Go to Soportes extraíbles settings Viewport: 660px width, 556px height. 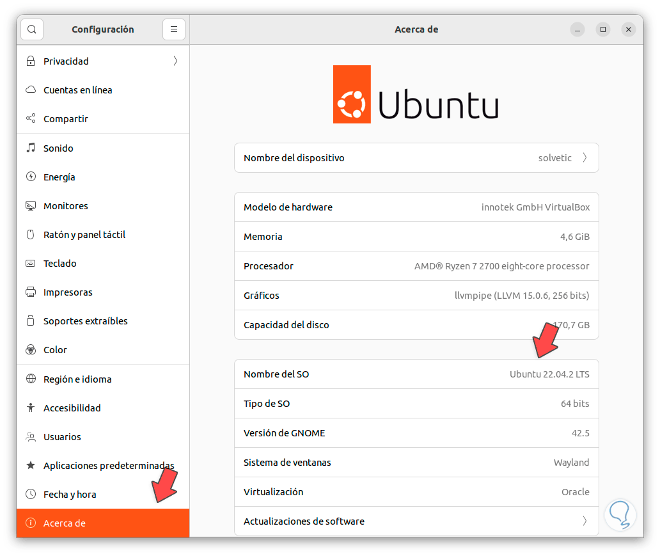click(x=103, y=321)
